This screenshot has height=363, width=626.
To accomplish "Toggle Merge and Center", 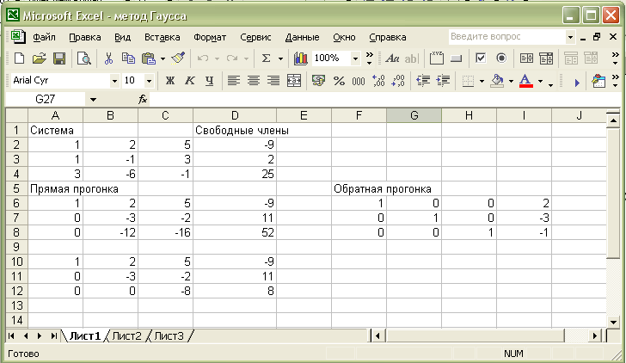I will 294,81.
